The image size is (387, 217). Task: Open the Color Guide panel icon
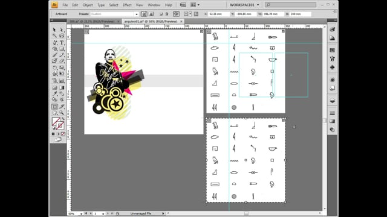click(333, 38)
